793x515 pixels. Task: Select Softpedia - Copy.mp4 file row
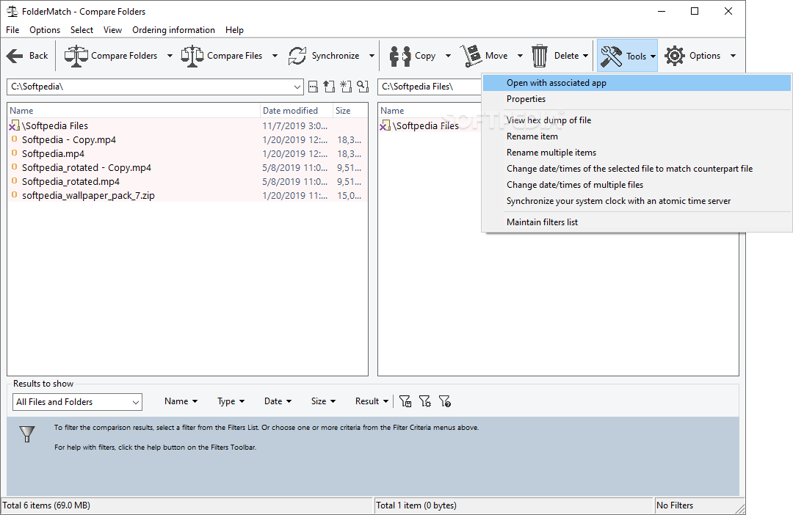(x=188, y=139)
